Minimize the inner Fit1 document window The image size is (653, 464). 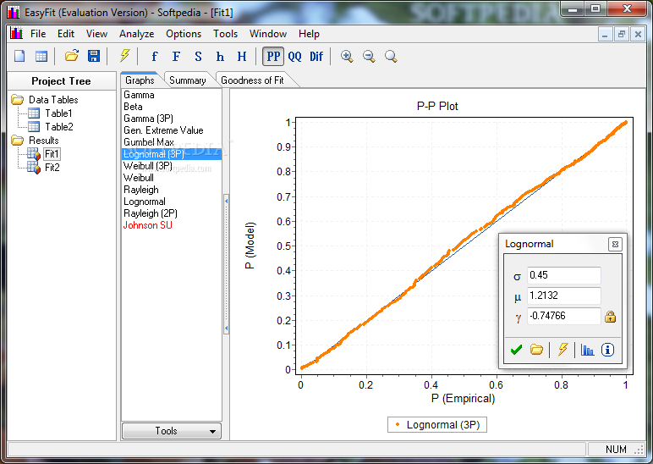pyautogui.click(x=605, y=34)
